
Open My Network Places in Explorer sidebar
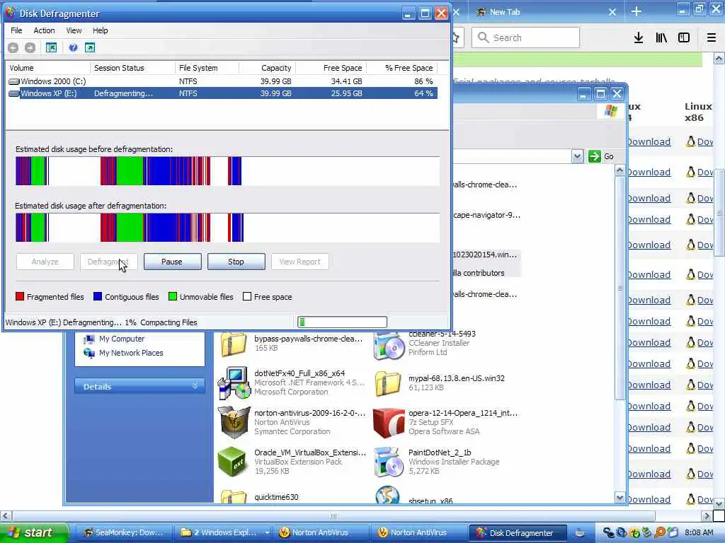(123, 353)
